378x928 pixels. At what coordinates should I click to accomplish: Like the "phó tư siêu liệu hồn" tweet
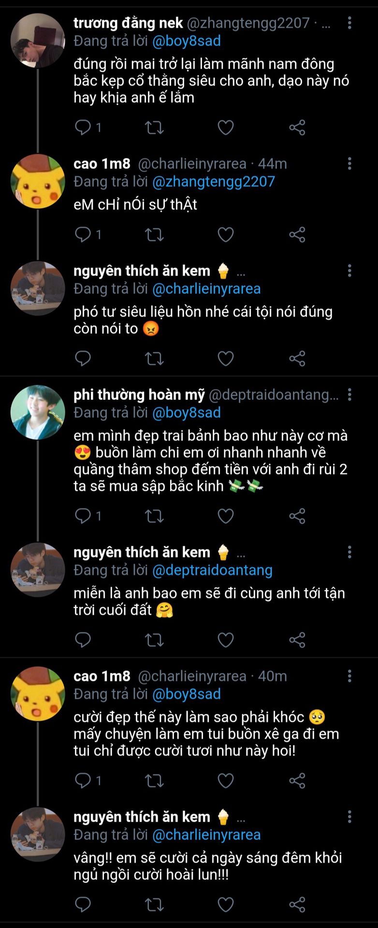[226, 359]
